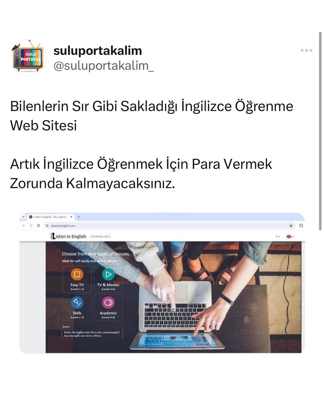Screen dimensions: 324x405
Task: Open the Activity List link
Action: click(x=100, y=236)
